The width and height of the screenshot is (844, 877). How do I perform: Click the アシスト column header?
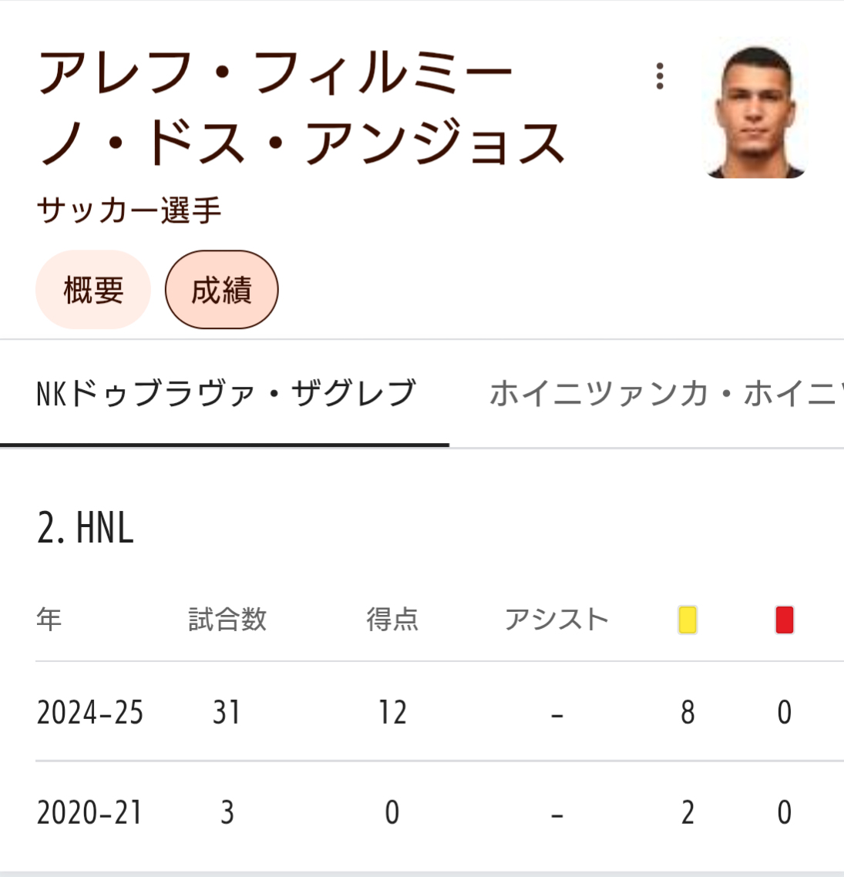(557, 619)
